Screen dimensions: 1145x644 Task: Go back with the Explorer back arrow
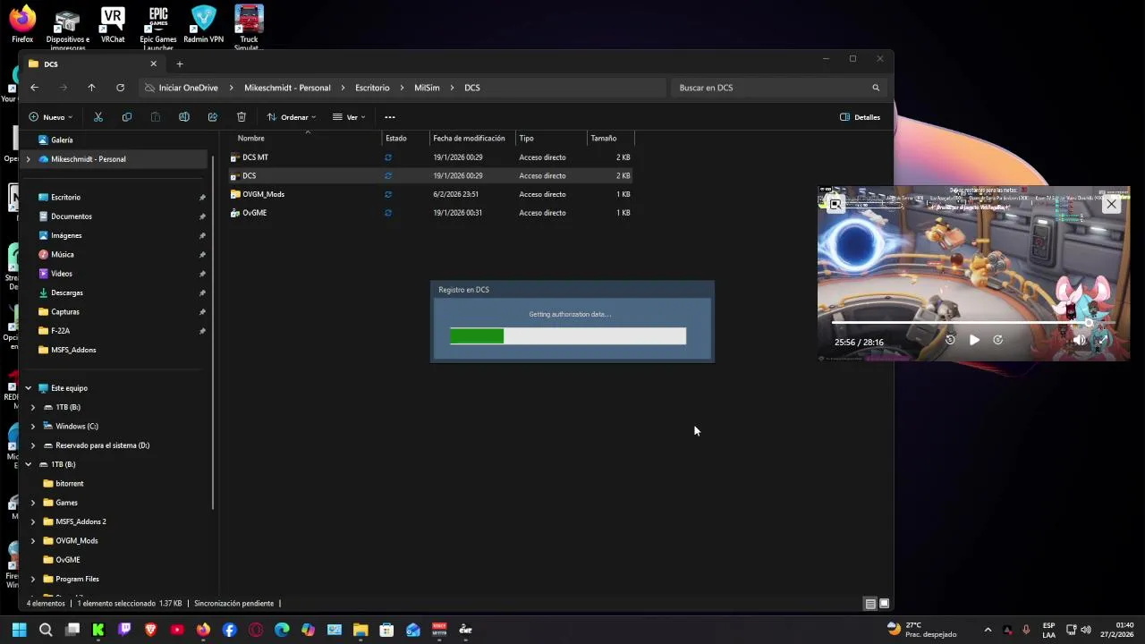coord(34,88)
